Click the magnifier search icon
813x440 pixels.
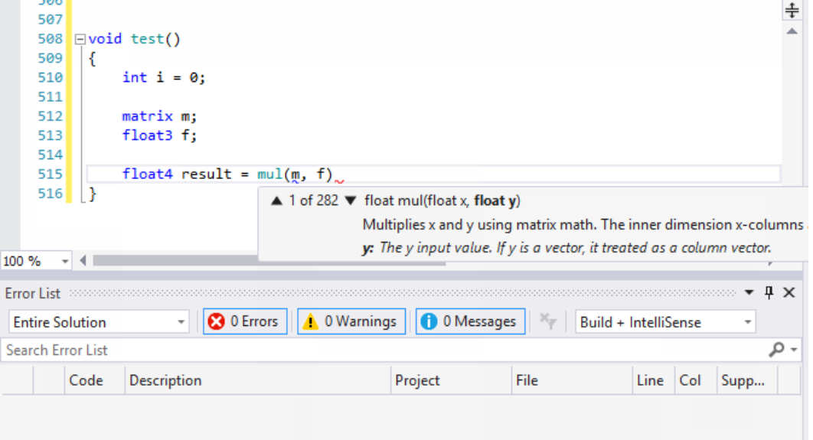776,350
